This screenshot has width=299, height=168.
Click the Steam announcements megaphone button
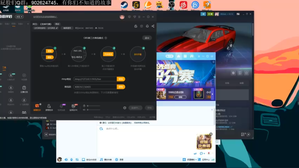[x=203, y=14]
